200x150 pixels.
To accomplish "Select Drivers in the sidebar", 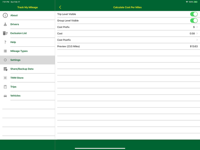I will 28,24.
